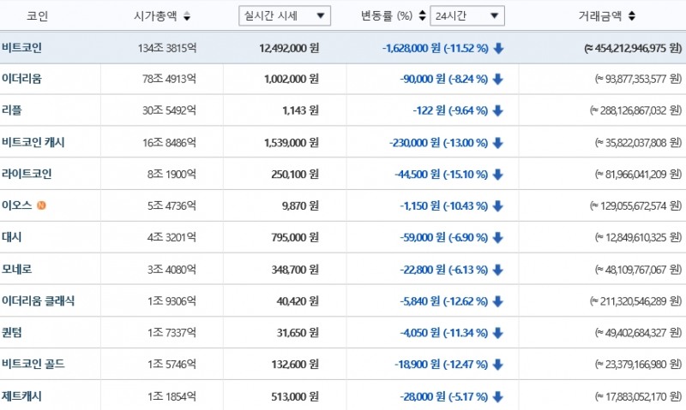This screenshot has width=686, height=410.
Task: Open the 대시 coin link
Action: point(12,237)
